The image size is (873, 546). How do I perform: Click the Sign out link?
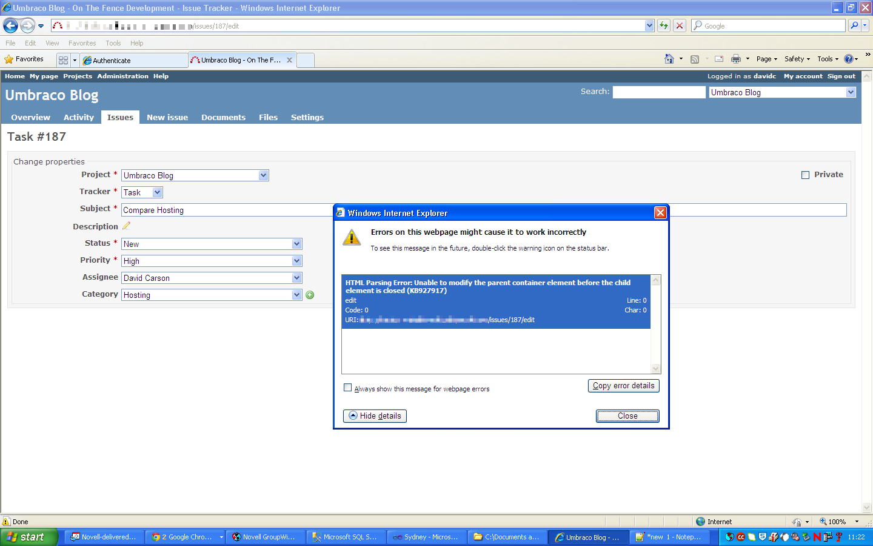tap(841, 76)
